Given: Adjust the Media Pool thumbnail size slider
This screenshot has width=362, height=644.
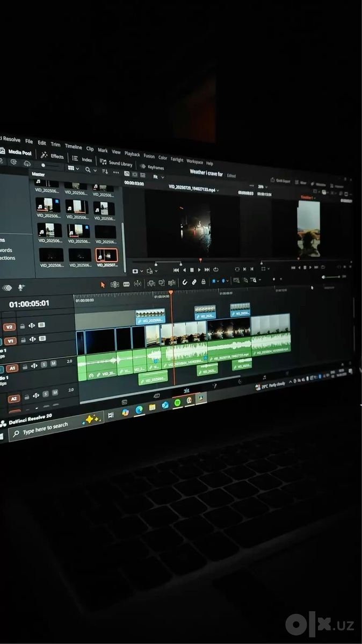Looking at the screenshot, I should [x=50, y=166].
